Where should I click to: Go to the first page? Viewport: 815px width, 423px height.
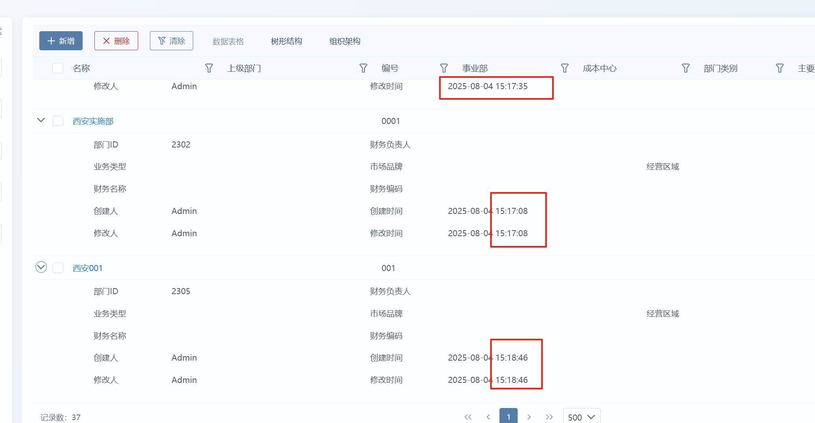tap(468, 417)
